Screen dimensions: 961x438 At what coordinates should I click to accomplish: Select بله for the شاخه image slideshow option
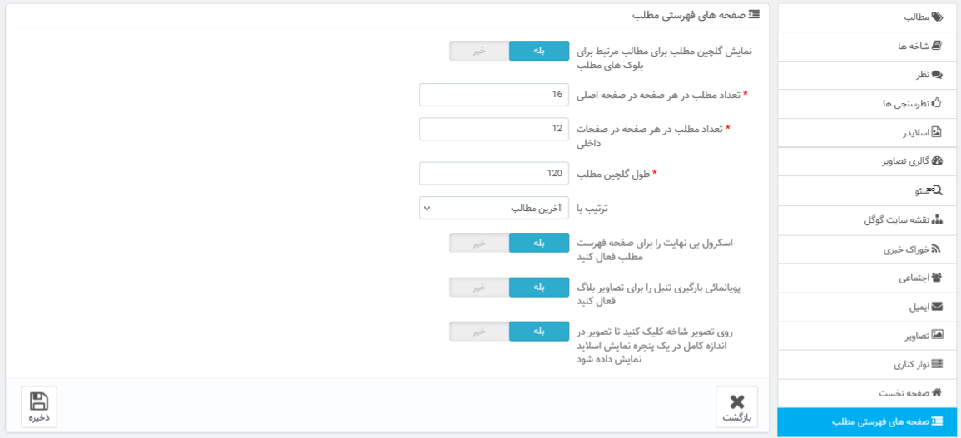[x=539, y=332]
